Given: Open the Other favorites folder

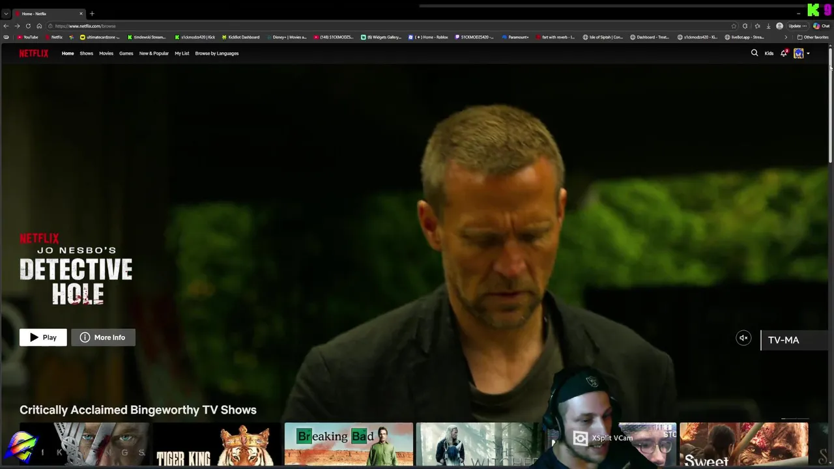Looking at the screenshot, I should [813, 37].
